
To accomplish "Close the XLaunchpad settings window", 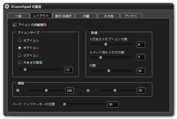I will [7, 6].
